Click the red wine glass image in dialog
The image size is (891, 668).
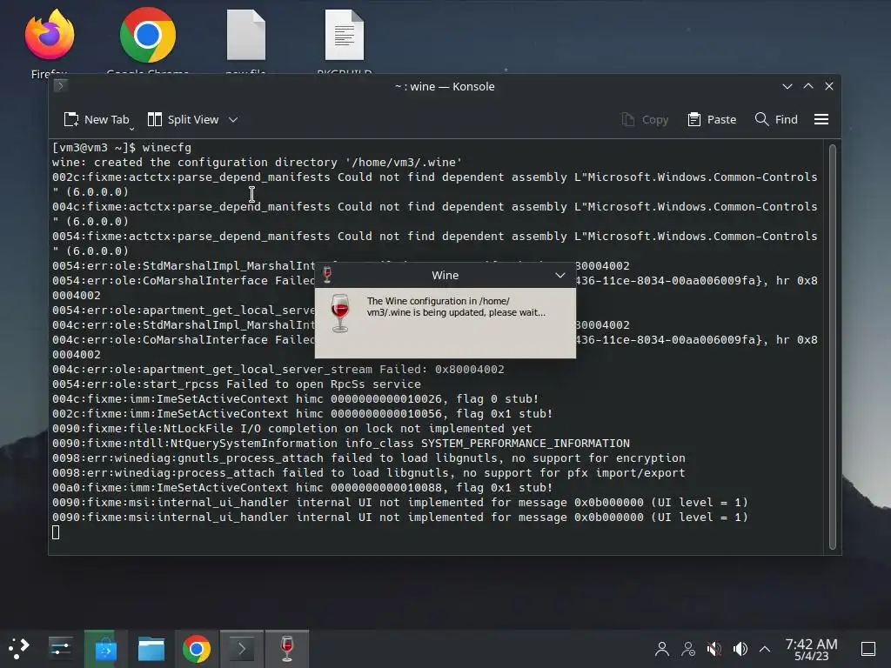(340, 313)
